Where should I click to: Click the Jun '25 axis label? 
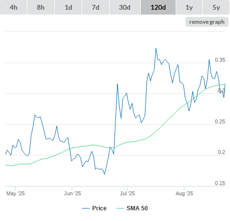pyautogui.click(x=72, y=193)
